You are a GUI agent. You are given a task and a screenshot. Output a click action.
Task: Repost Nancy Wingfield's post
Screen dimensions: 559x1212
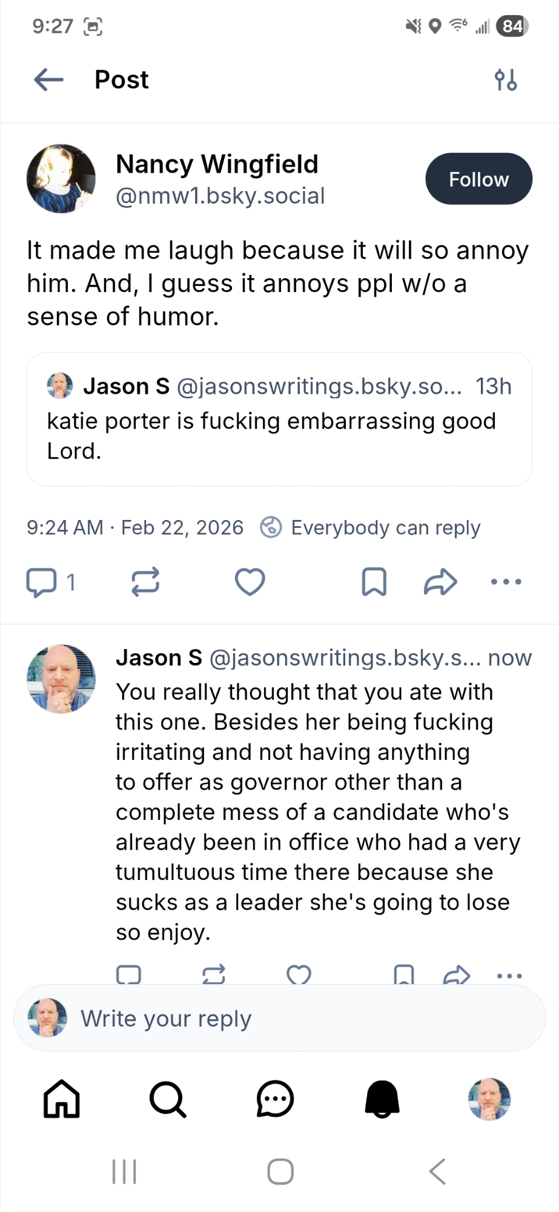click(145, 582)
